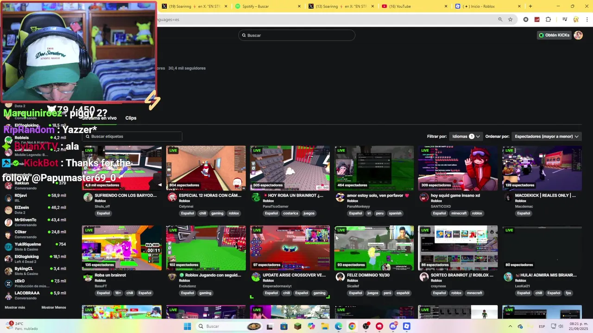The height and width of the screenshot is (333, 593).
Task: Open the user profile avatar menu
Action: coord(578,35)
